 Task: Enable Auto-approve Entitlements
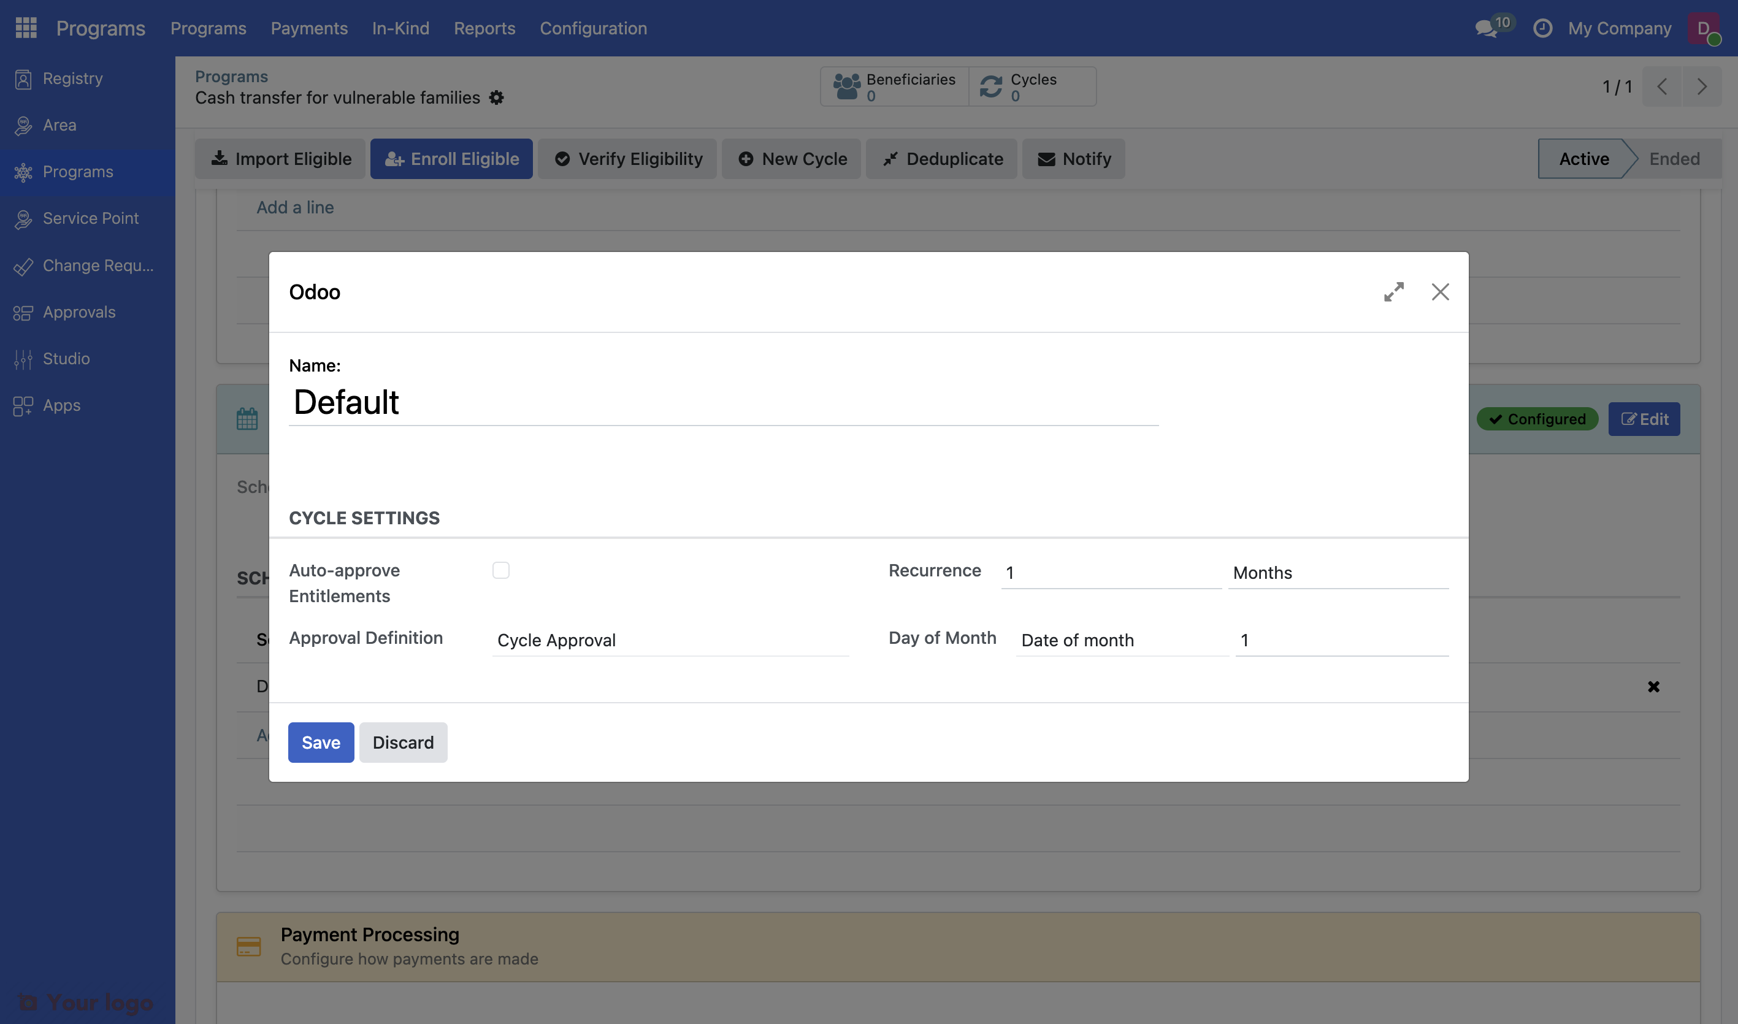[x=502, y=570]
